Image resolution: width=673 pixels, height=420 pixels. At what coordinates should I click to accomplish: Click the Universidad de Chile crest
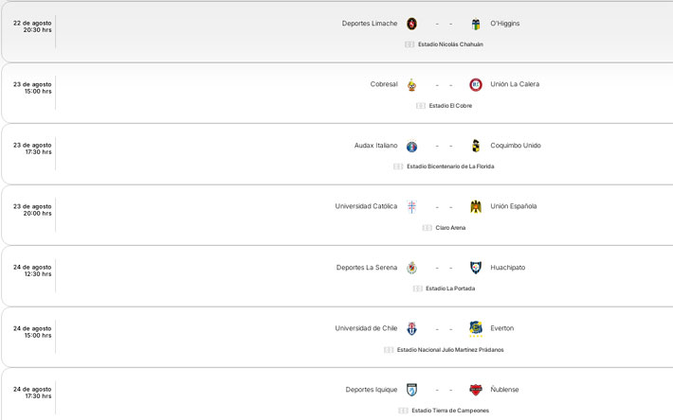tap(411, 328)
